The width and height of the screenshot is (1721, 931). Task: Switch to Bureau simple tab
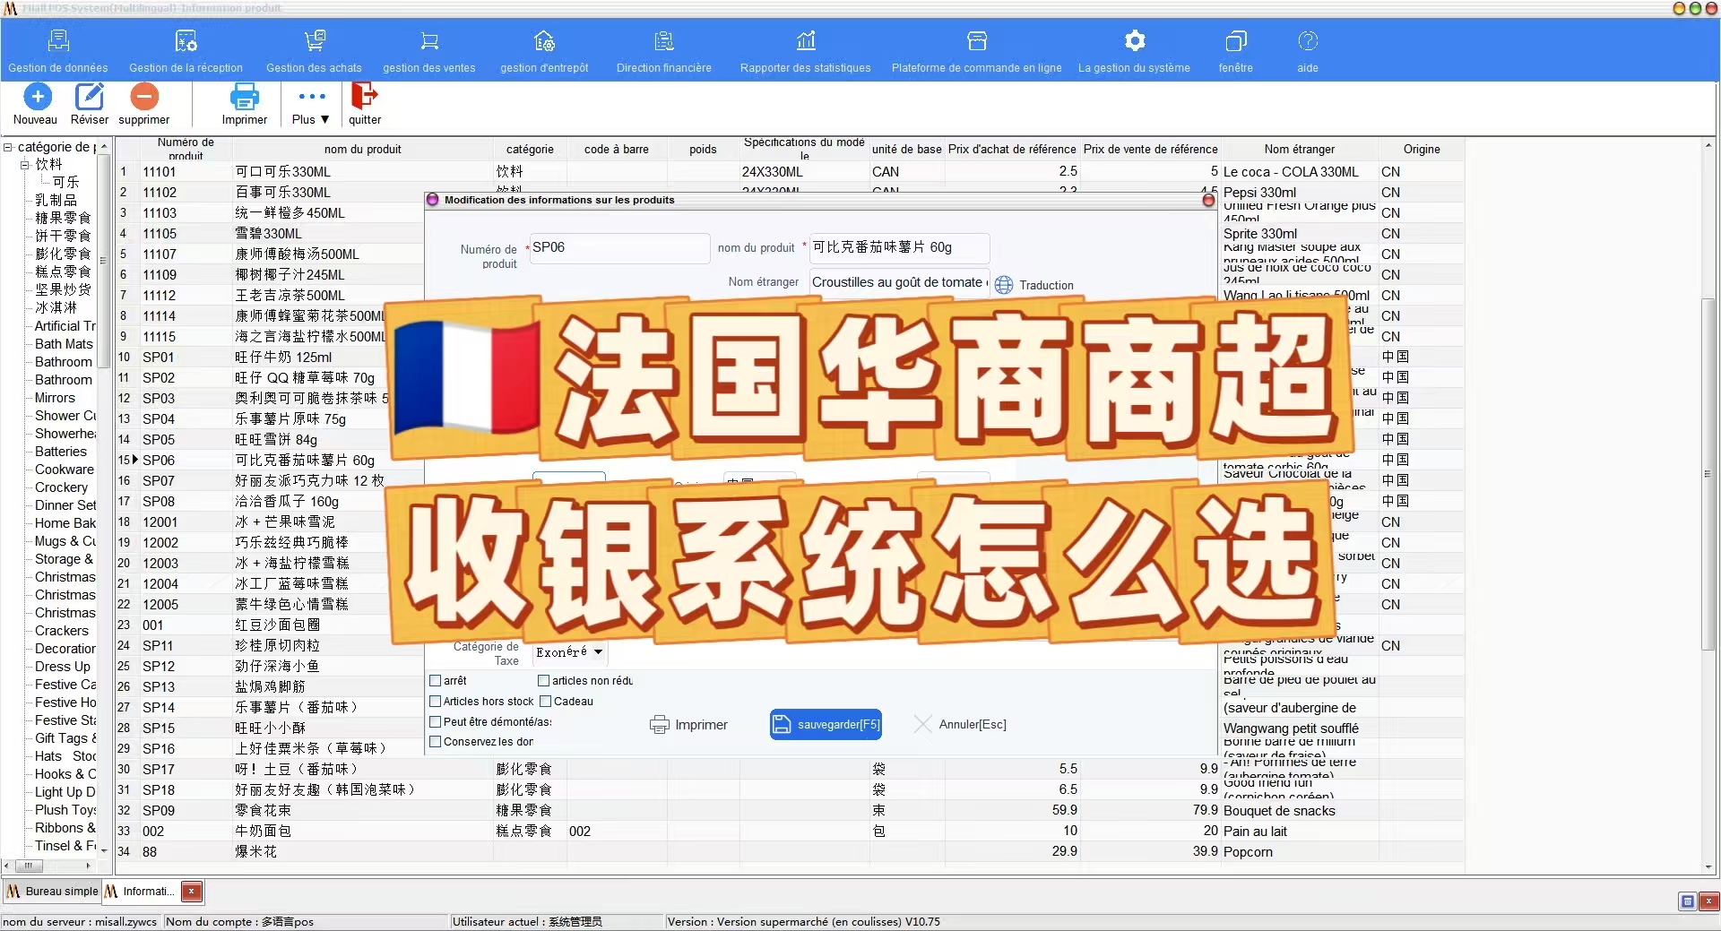53,891
